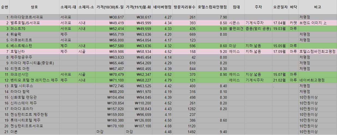The width and height of the screenshot is (337, 135).
Task: Select the 켄싱턴리조트 제주한림 cell
Action: point(34,115)
